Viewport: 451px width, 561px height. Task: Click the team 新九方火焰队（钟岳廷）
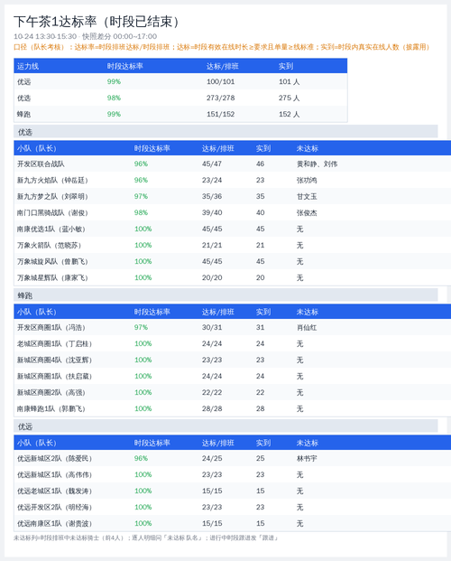click(x=52, y=181)
